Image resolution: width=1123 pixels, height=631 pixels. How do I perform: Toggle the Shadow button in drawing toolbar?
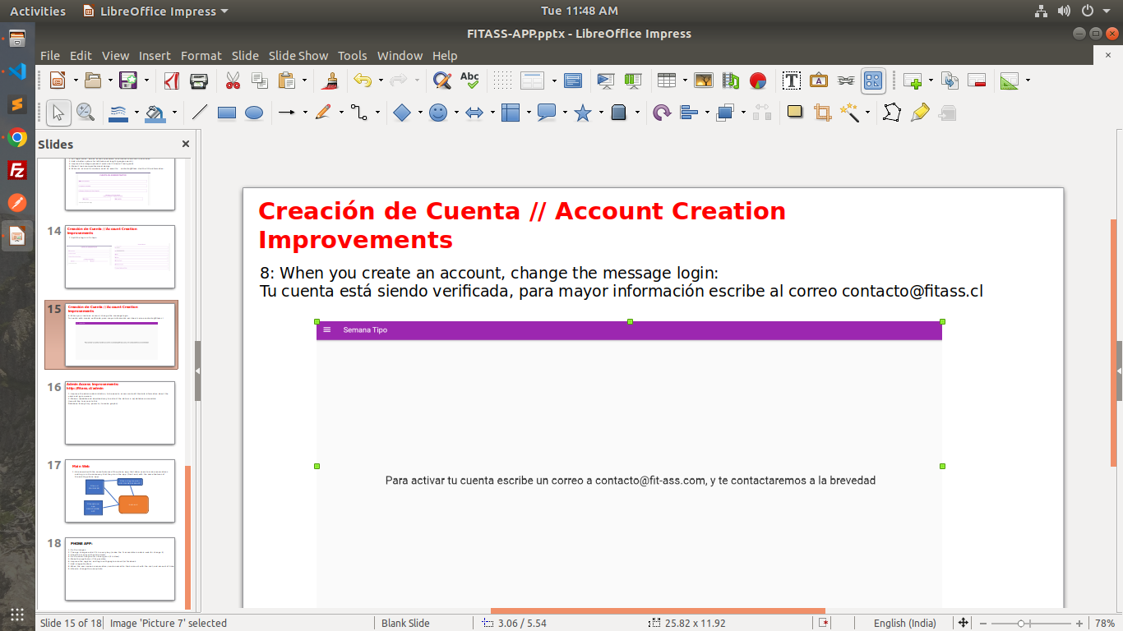[794, 113]
